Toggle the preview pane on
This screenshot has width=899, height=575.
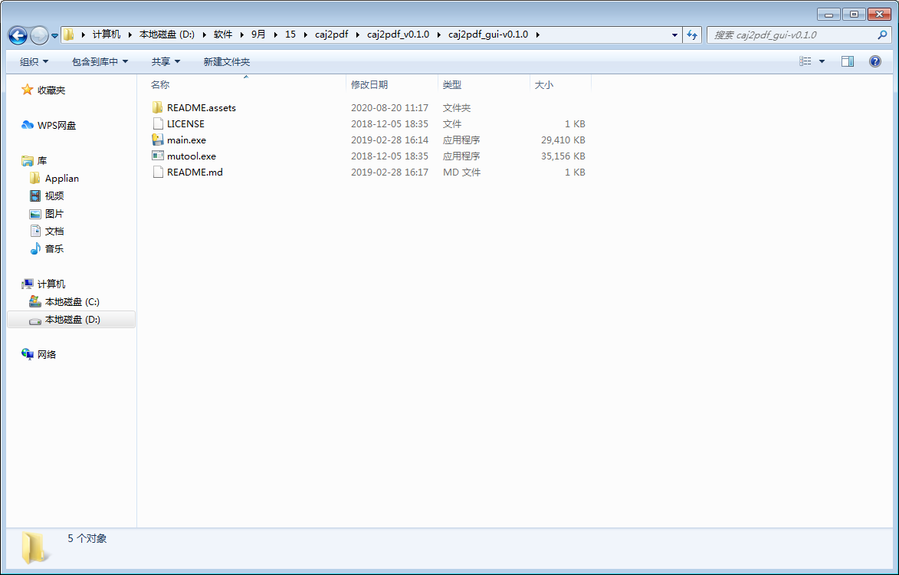coord(846,61)
